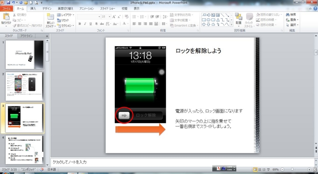The image size is (318, 174).
Task: Fit slide to current window button
Action: click(x=315, y=169)
